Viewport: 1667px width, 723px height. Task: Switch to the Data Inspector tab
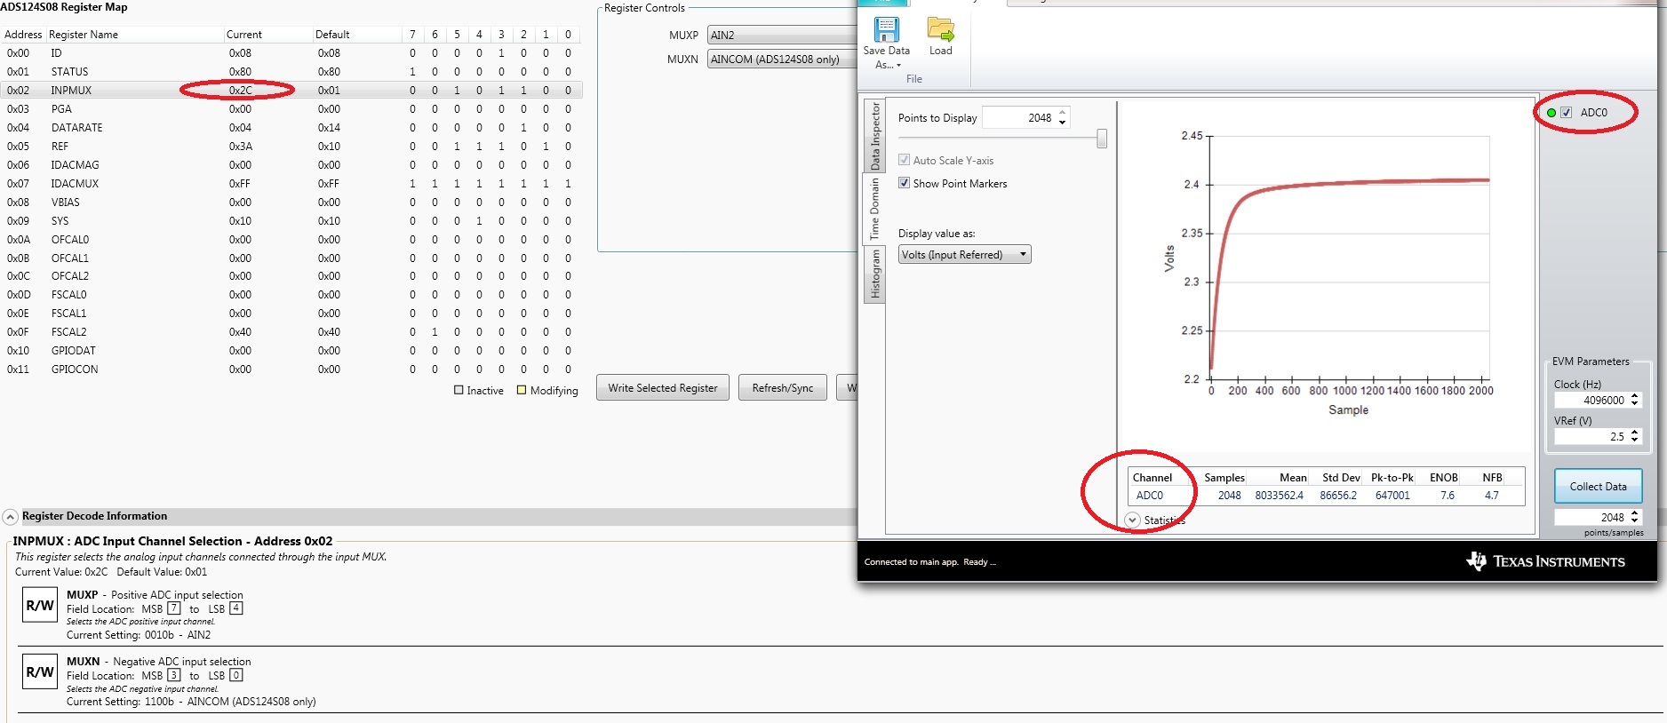[x=874, y=136]
